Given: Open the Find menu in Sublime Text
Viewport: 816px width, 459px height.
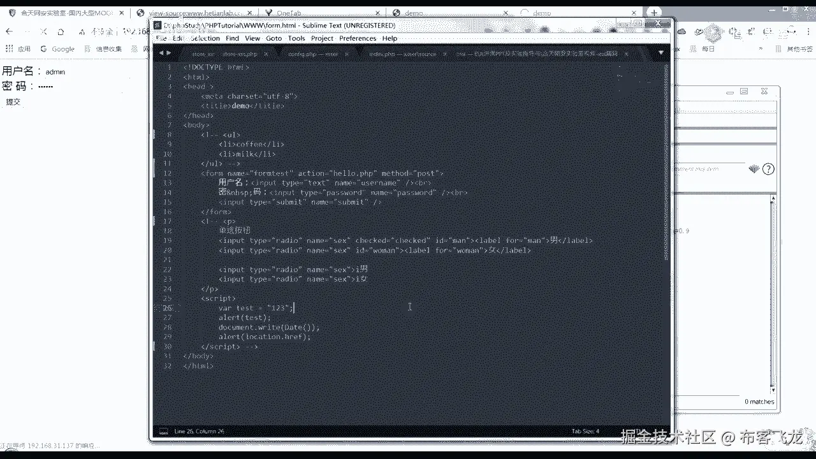Looking at the screenshot, I should 232,38.
